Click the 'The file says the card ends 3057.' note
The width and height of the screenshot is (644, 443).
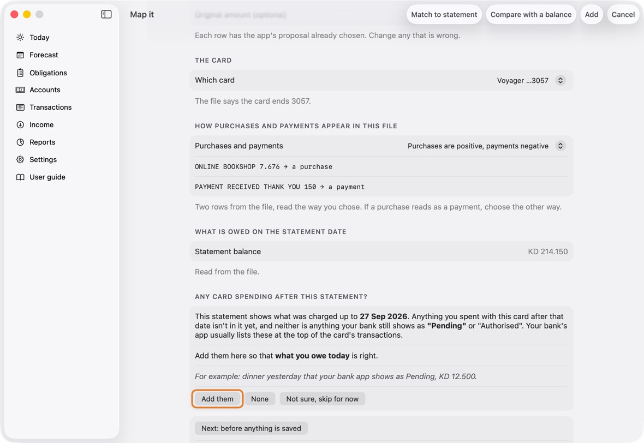[253, 101]
